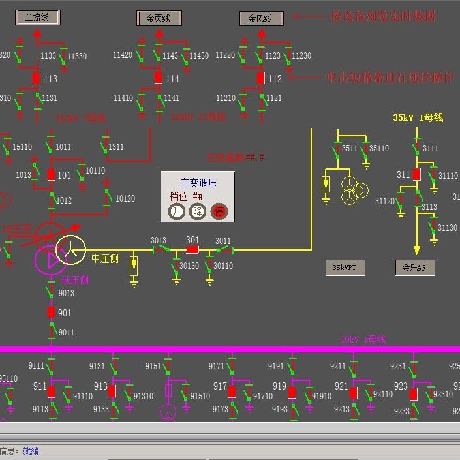
Task: Click the 35kV PT transformer symbol
Action: (354, 191)
